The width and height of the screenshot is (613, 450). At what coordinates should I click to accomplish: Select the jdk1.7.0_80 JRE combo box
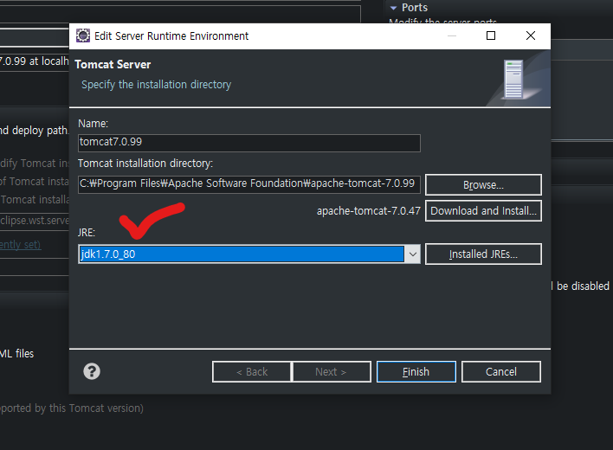coord(249,254)
